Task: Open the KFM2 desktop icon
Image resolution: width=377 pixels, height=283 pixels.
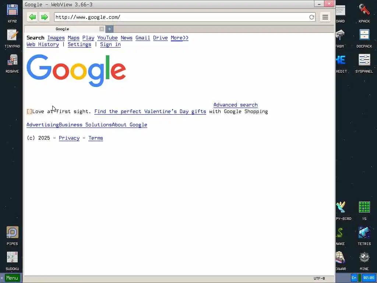Action: pyautogui.click(x=12, y=13)
